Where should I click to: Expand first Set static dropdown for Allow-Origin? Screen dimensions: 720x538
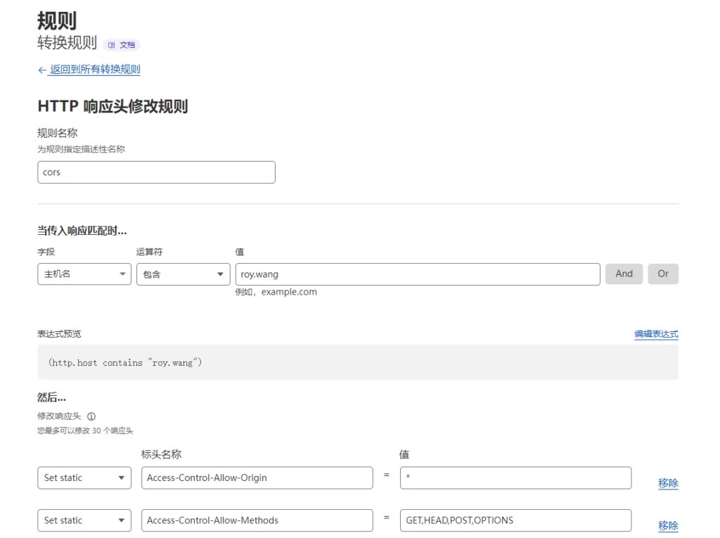tap(84, 478)
